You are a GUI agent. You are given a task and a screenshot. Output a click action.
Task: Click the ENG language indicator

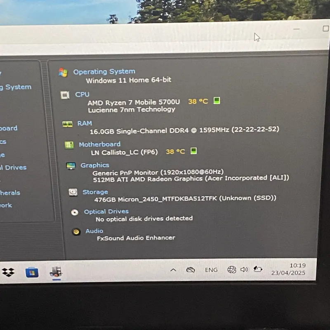coord(211,270)
